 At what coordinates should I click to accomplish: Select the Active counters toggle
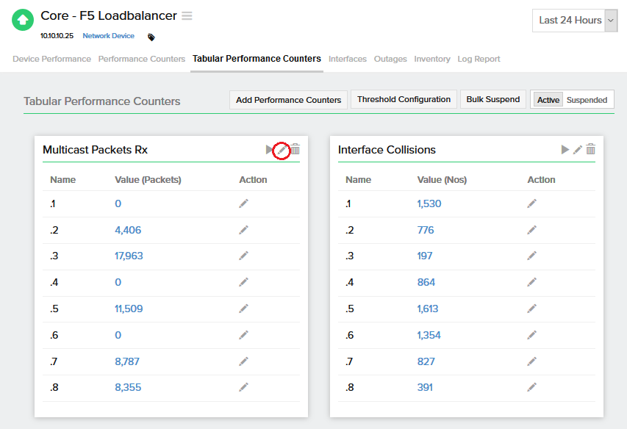[x=548, y=100]
